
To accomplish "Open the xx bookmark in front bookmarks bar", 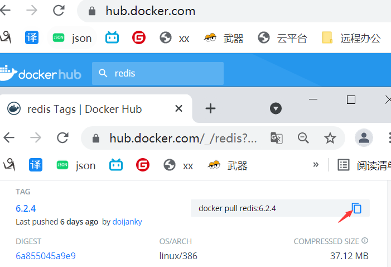I will pyautogui.click(x=178, y=165).
